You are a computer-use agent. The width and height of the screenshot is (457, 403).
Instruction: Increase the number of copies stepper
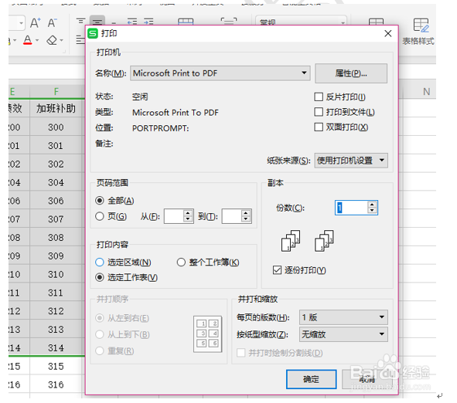(372, 205)
